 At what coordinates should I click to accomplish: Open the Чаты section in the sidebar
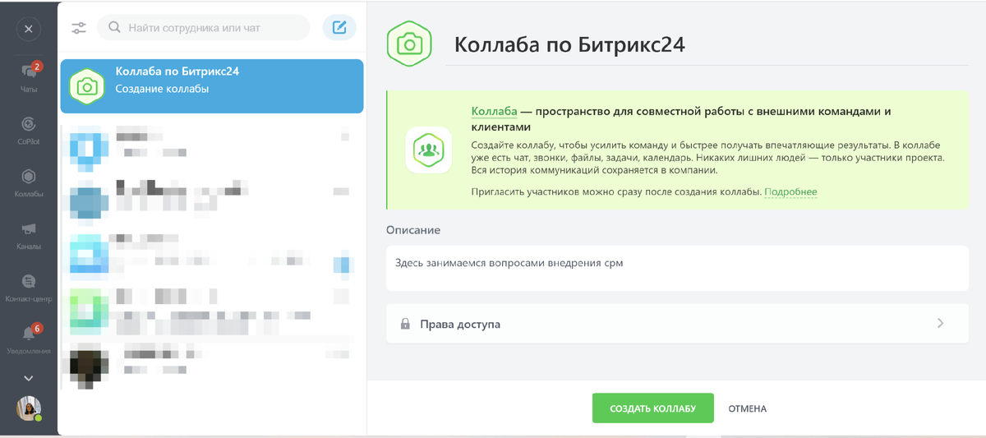coord(29,76)
